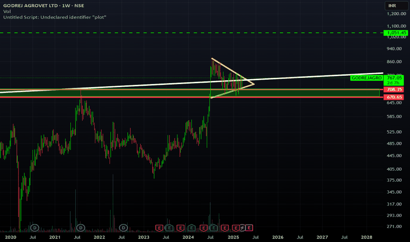Click the red earnings marker before Jul 2024
Screen dimensions: 410x242
(204, 228)
